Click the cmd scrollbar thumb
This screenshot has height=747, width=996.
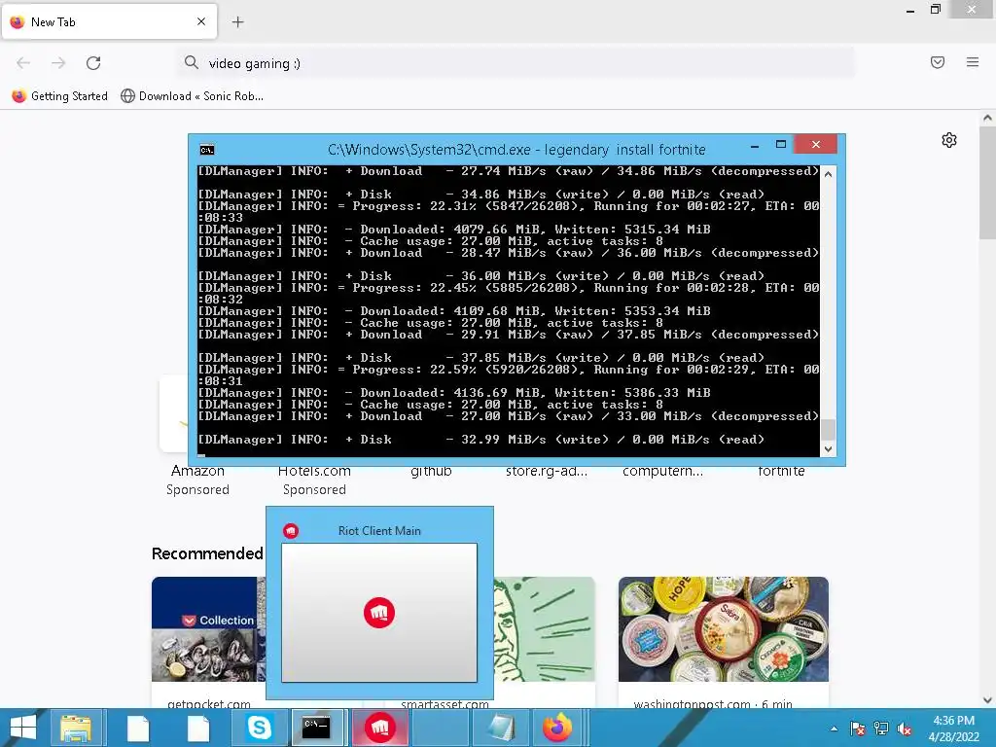coord(828,429)
